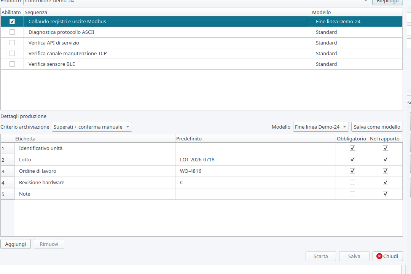Click the Revisione hardware label cell

[95, 183]
